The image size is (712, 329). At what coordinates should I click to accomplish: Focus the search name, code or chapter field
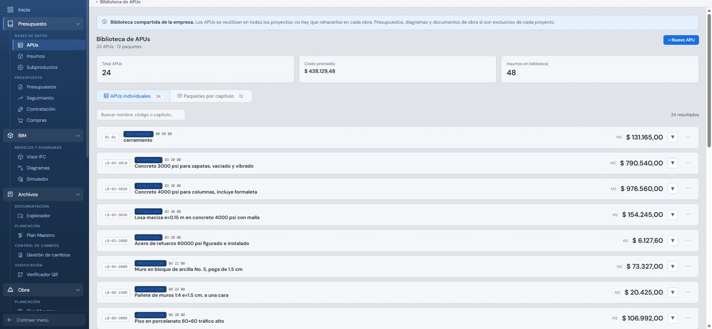click(x=141, y=114)
